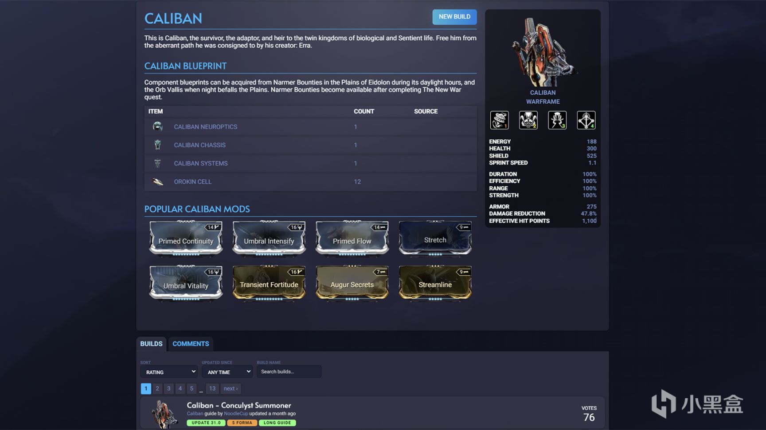Go to builds page 13

[212, 388]
